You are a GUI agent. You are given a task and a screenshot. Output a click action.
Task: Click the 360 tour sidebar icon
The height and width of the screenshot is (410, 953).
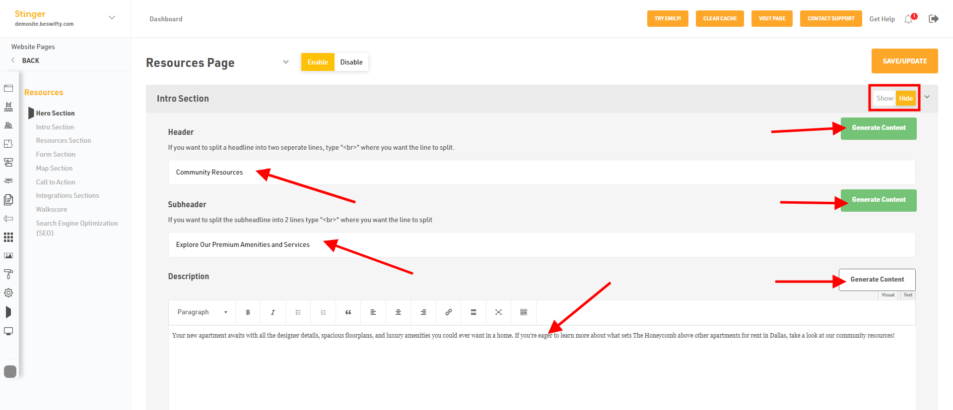pos(8,181)
